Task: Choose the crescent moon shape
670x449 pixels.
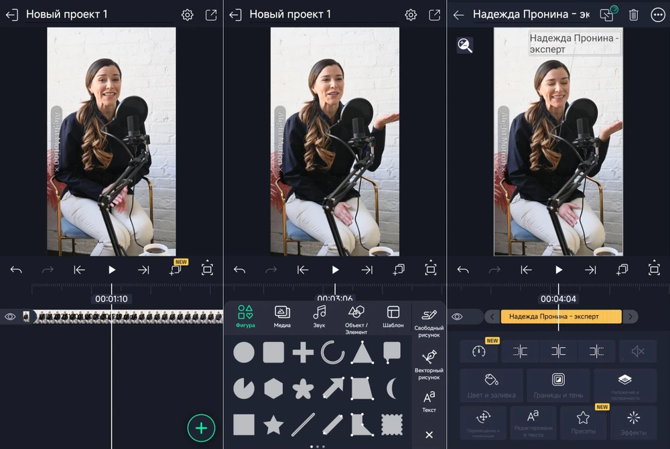Action: click(392, 388)
